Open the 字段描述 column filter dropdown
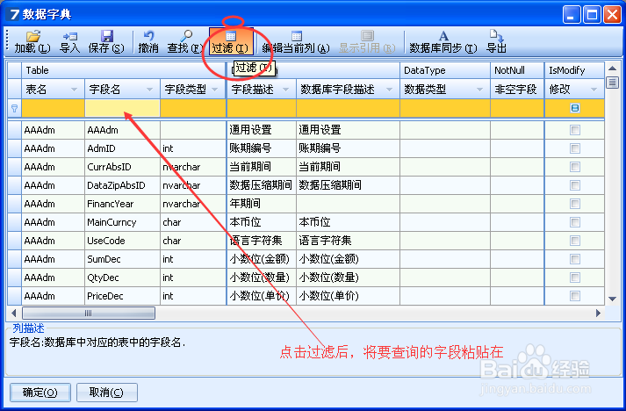Image resolution: width=626 pixels, height=411 pixels. [286, 90]
